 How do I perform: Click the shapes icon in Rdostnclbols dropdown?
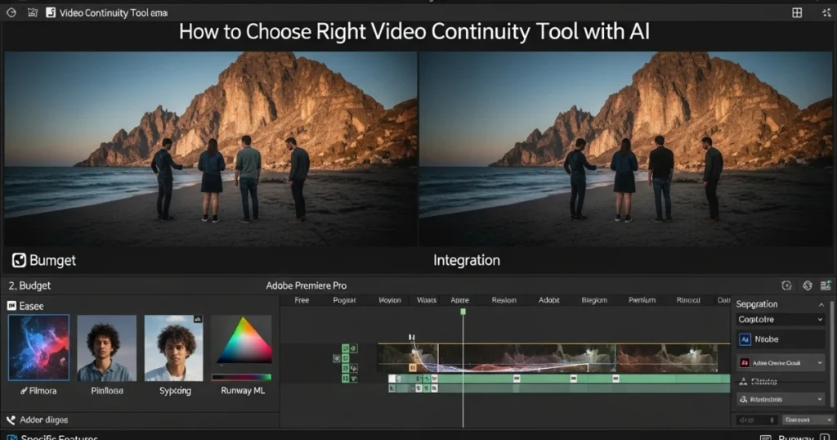tap(744, 399)
